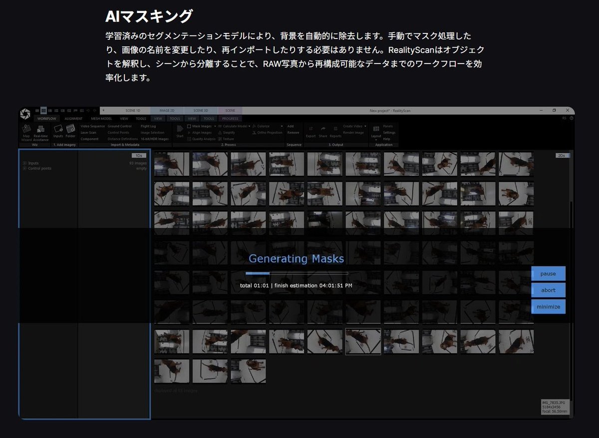The width and height of the screenshot is (599, 438).
Task: Click Ground Control
Action: click(120, 126)
